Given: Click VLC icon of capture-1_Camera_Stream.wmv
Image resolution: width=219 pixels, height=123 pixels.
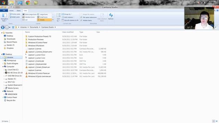Looking at the screenshot, I should coord(26,52).
